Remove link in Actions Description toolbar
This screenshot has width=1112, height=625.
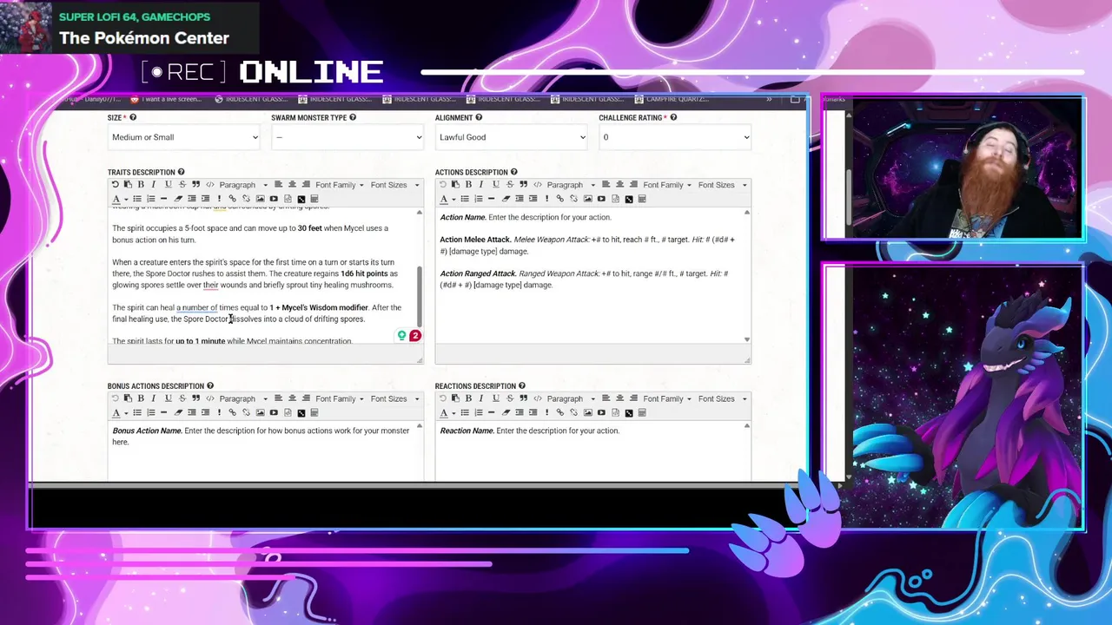click(x=573, y=199)
